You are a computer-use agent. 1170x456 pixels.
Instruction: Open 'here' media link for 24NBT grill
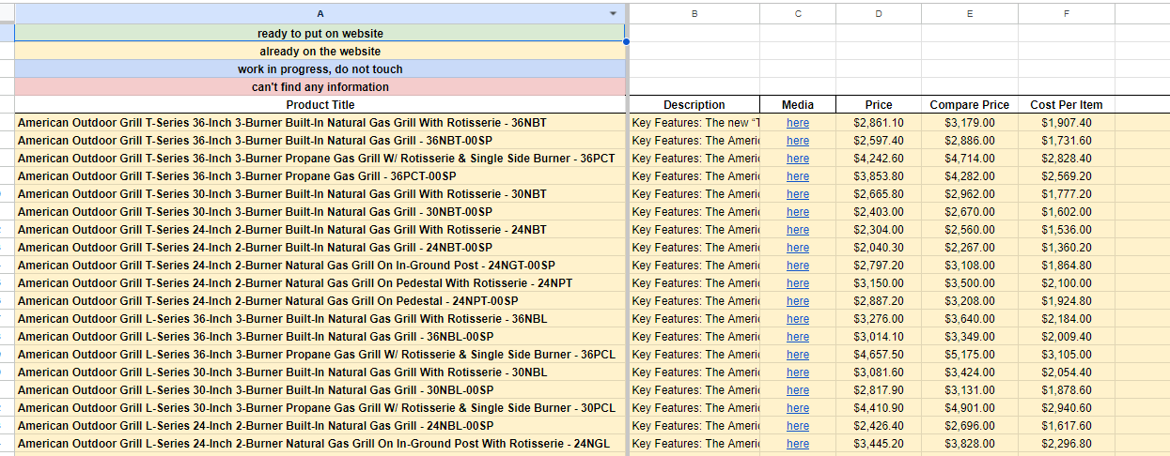point(798,230)
